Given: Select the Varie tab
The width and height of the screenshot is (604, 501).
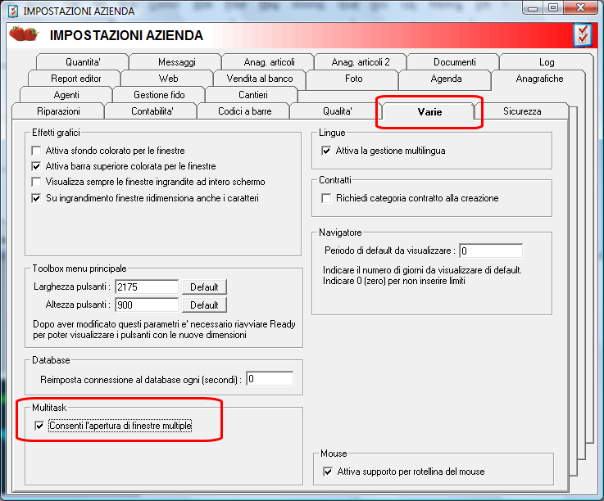Looking at the screenshot, I should point(429,111).
